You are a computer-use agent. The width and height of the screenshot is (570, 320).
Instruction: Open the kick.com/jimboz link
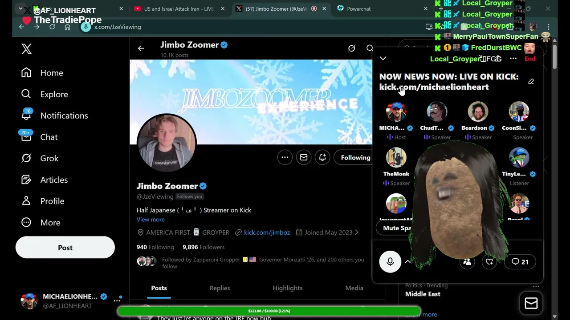coord(267,232)
